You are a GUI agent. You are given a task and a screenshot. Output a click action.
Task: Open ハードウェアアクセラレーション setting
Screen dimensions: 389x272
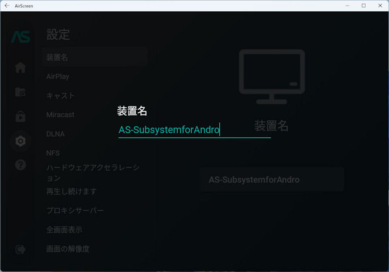(93, 173)
